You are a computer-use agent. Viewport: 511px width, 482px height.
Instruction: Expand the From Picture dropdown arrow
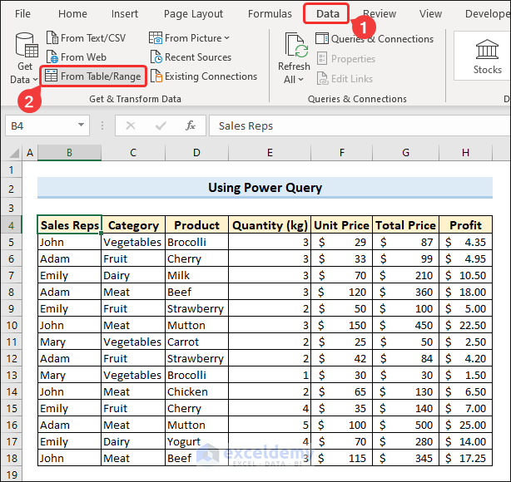227,38
